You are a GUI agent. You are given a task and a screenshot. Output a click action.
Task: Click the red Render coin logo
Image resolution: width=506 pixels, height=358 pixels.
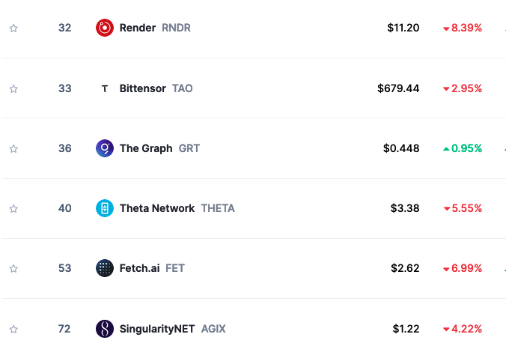click(105, 28)
